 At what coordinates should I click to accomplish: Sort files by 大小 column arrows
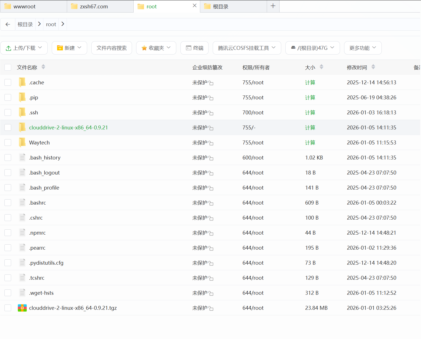(x=322, y=67)
